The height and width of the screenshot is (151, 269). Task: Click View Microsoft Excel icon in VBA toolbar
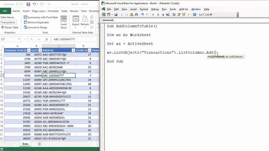point(104,15)
